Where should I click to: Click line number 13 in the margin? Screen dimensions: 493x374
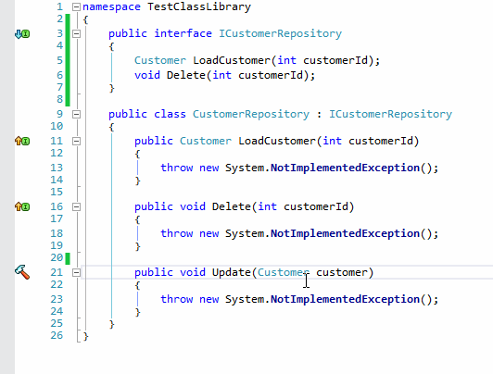click(x=57, y=168)
